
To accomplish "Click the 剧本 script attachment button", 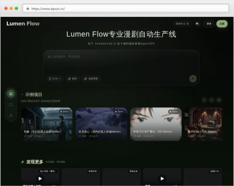I will click(x=73, y=79).
